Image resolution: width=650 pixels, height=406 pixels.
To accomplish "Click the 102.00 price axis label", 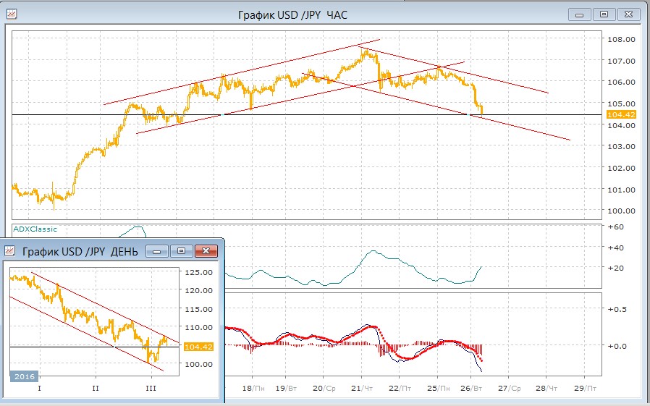I will [x=621, y=168].
